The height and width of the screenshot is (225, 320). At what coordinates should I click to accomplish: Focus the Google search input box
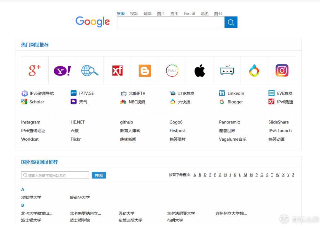(x=171, y=22)
